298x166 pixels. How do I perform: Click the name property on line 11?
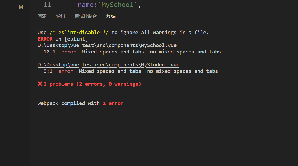[85, 5]
